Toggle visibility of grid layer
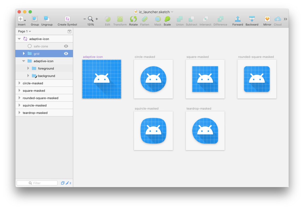 tap(66, 53)
